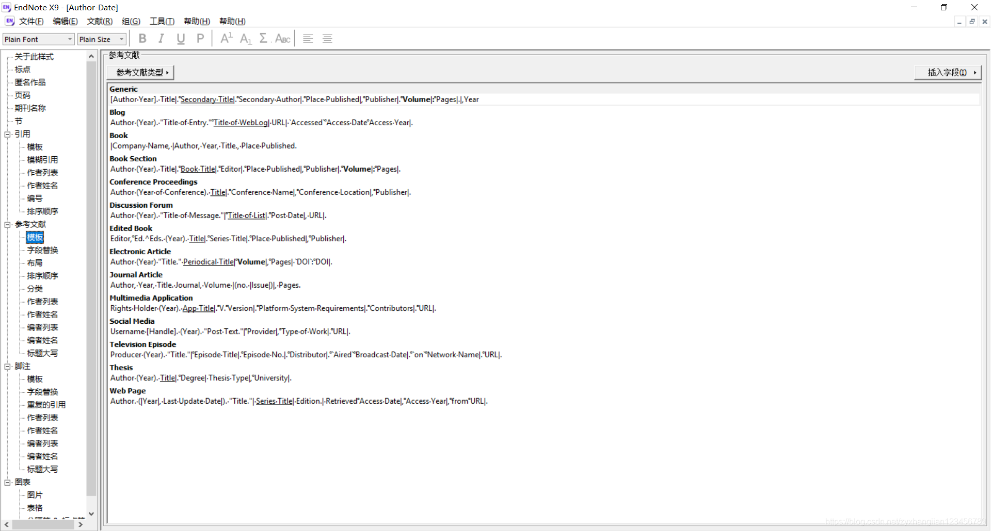Click the Web Page template line
Viewport: 991px width, 531px height.
(x=299, y=401)
